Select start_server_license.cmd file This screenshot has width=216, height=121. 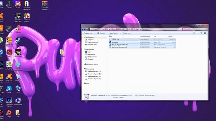(142, 47)
